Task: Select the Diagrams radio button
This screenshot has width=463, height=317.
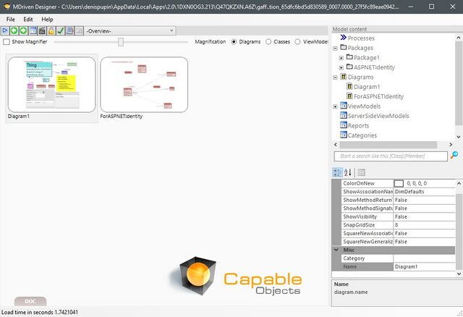Action: click(x=234, y=42)
